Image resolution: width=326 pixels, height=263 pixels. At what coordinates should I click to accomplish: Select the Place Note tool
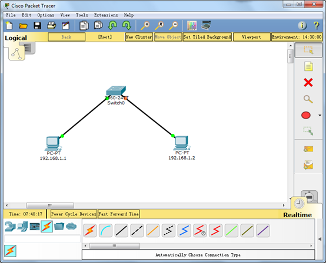coord(308,66)
